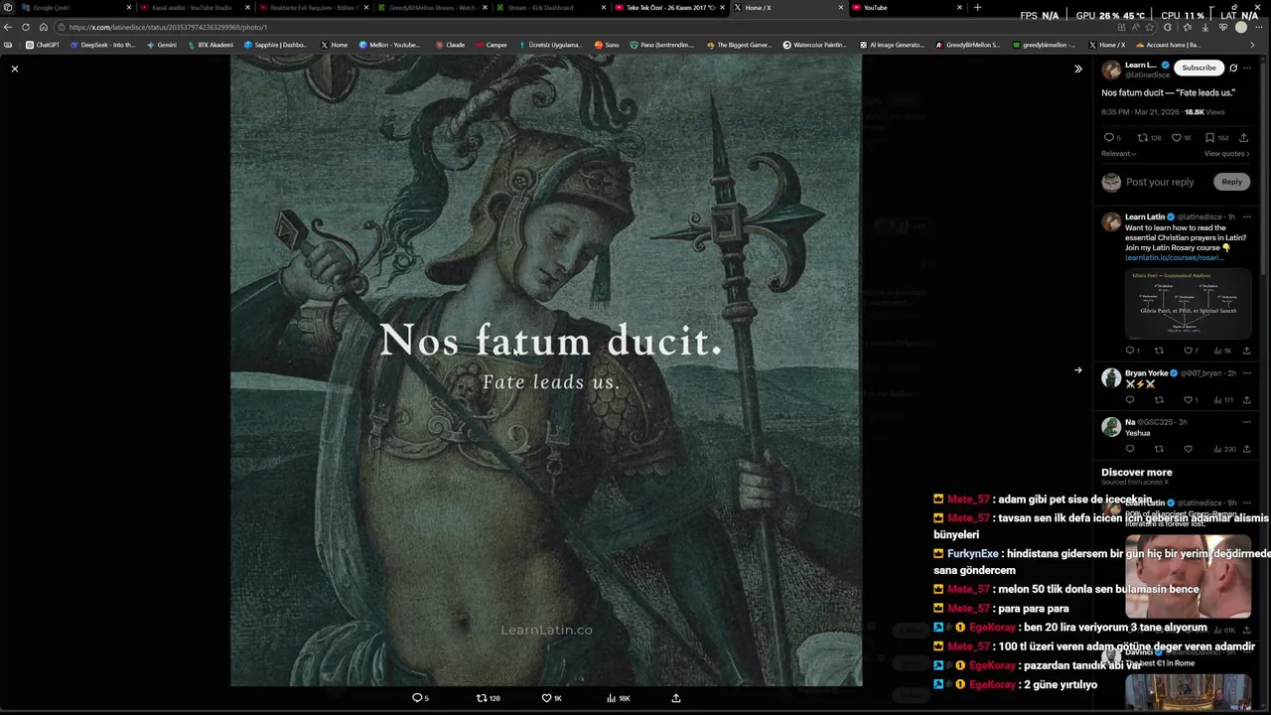Open The Biggest Gamer bookmark
1271x715 pixels.
(x=738, y=45)
